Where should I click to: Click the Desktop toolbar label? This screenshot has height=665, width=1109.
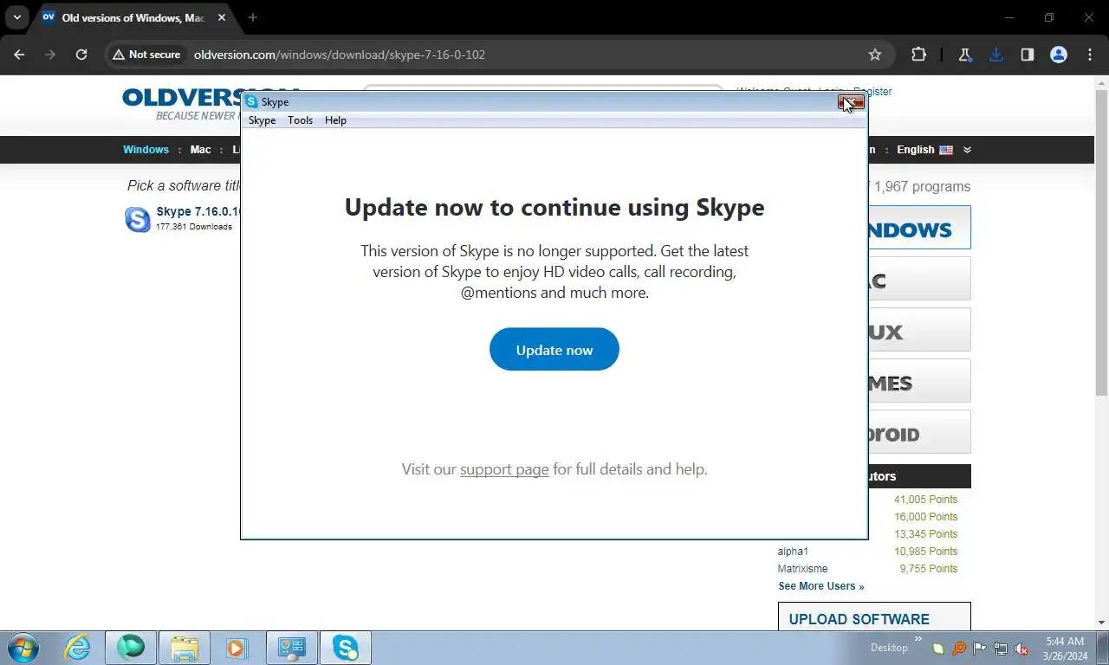click(x=889, y=648)
